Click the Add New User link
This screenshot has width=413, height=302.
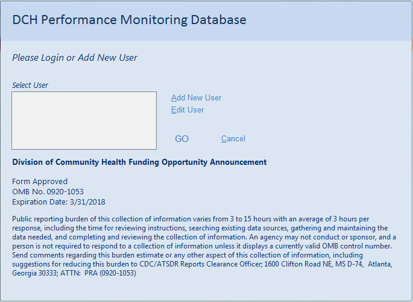point(197,98)
